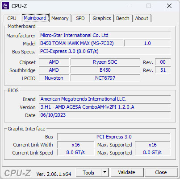Click the BIOS Date 06/10/2023
The height and width of the screenshot is (179, 180).
coord(105,115)
